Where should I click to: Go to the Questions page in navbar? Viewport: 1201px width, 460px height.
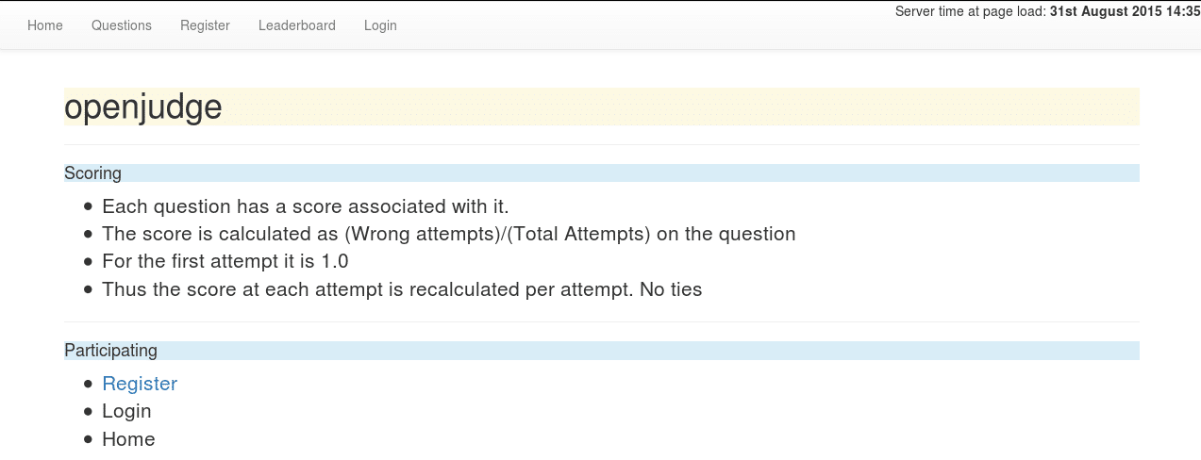pos(122,25)
